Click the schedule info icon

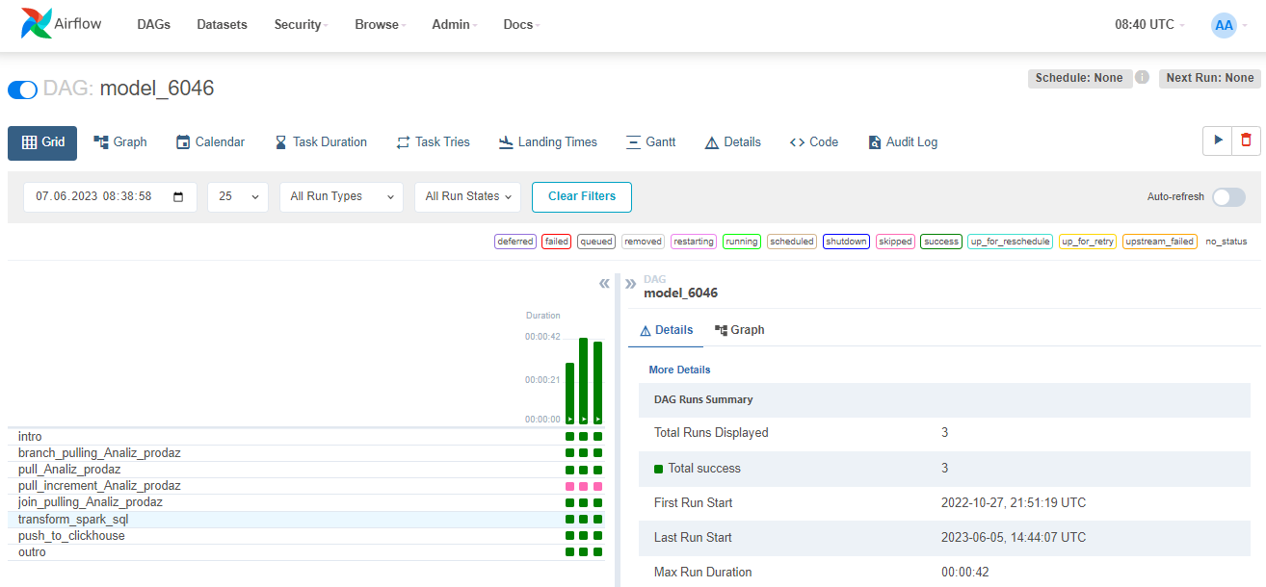pos(1142,78)
